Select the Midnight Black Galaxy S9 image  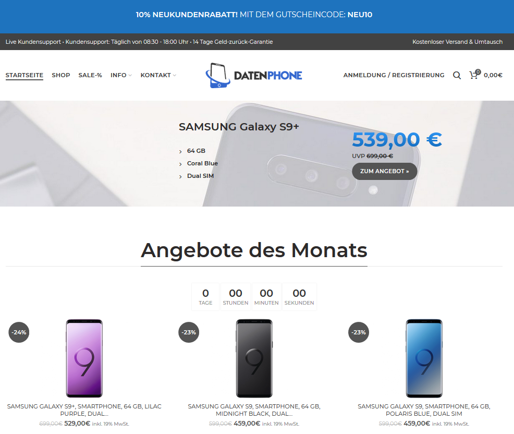click(x=254, y=358)
